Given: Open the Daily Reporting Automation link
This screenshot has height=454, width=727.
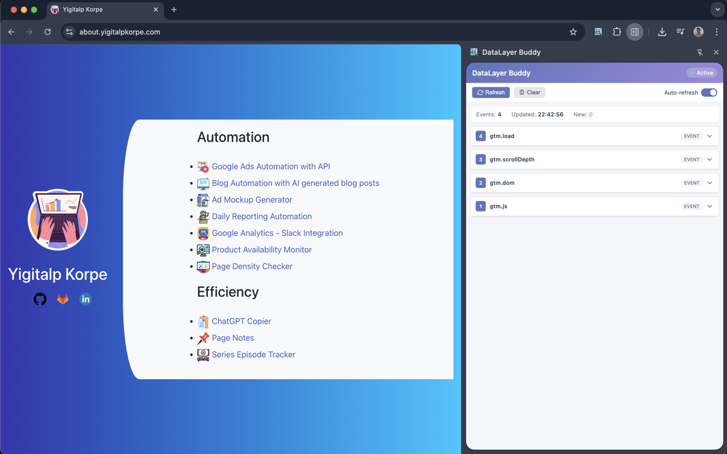Looking at the screenshot, I should click(x=262, y=216).
